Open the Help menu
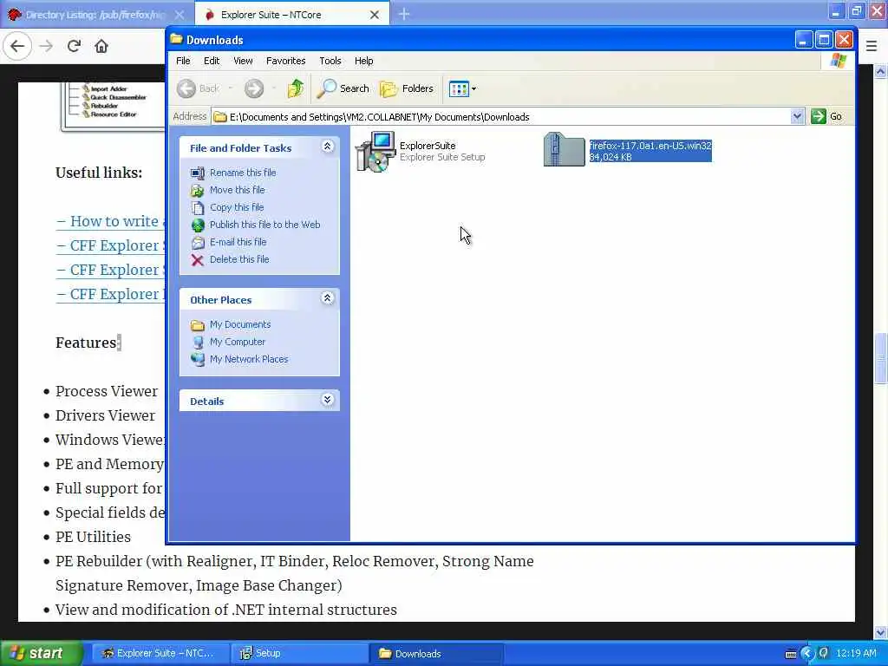 point(363,61)
